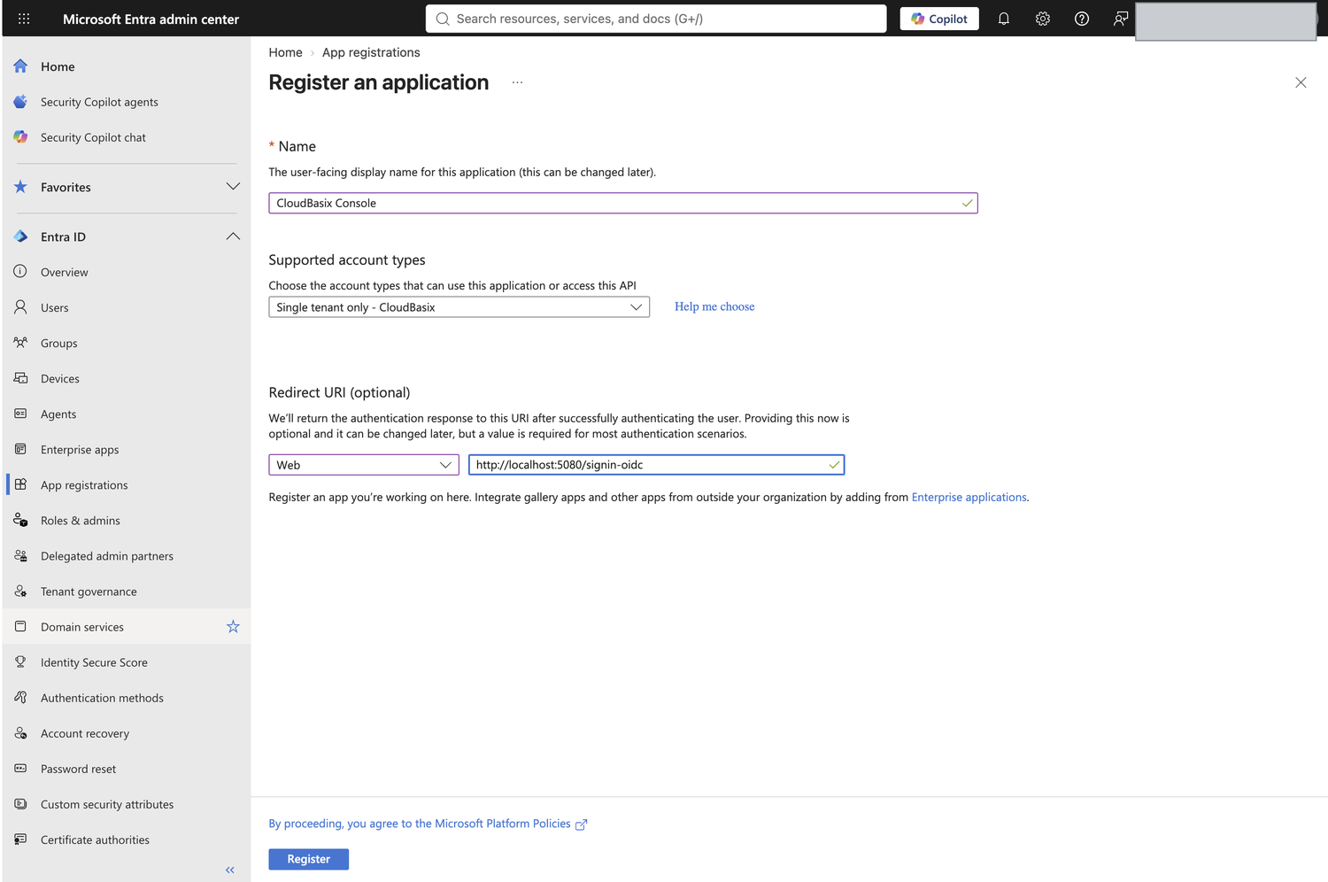Open the Copilot button
Viewport: 1328px width, 882px height.
(939, 19)
